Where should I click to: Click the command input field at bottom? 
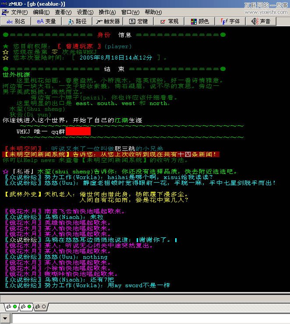(x=149, y=318)
